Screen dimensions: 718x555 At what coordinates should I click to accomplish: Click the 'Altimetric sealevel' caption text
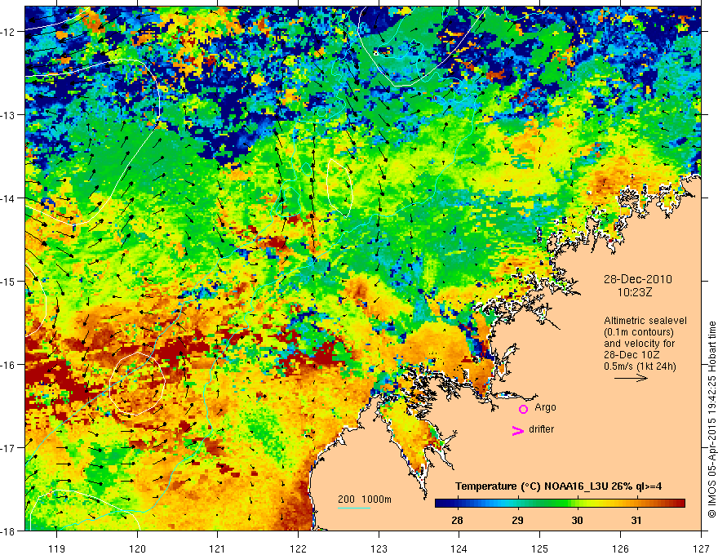[645, 321]
